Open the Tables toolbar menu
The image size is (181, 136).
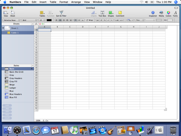(x=42, y=14)
